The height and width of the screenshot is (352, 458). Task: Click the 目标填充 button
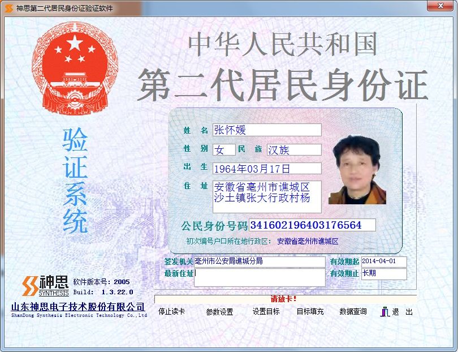tap(310, 312)
